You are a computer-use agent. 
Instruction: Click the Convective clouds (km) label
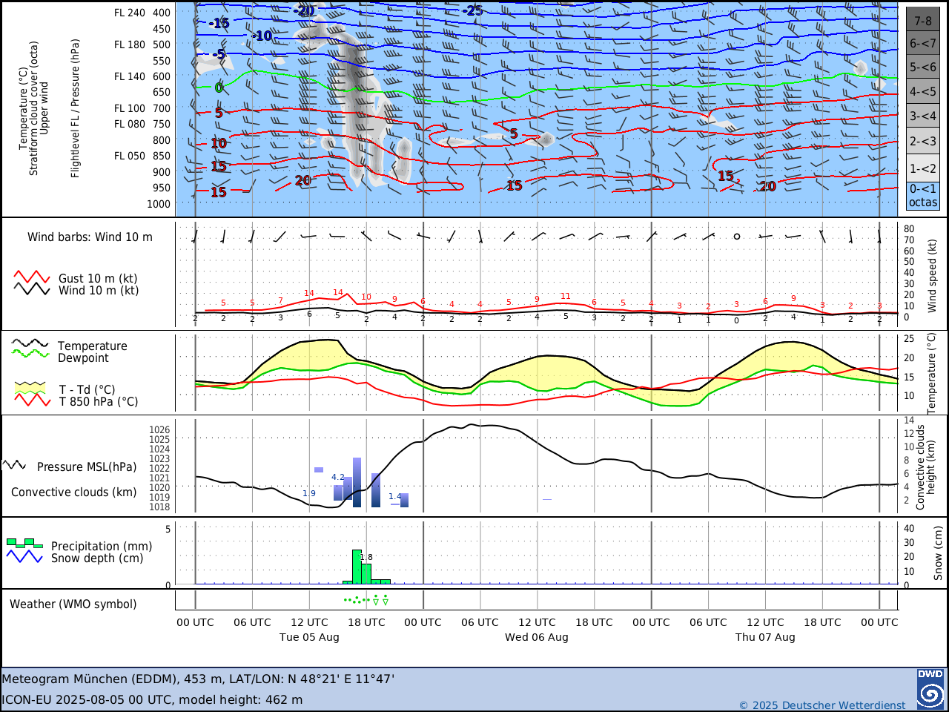click(73, 492)
